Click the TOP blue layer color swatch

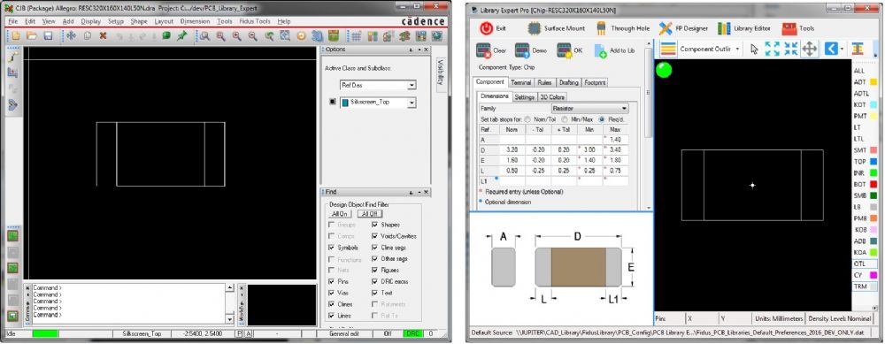point(873,161)
